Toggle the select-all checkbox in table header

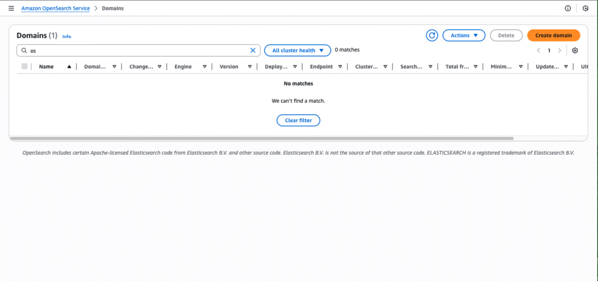pyautogui.click(x=25, y=67)
